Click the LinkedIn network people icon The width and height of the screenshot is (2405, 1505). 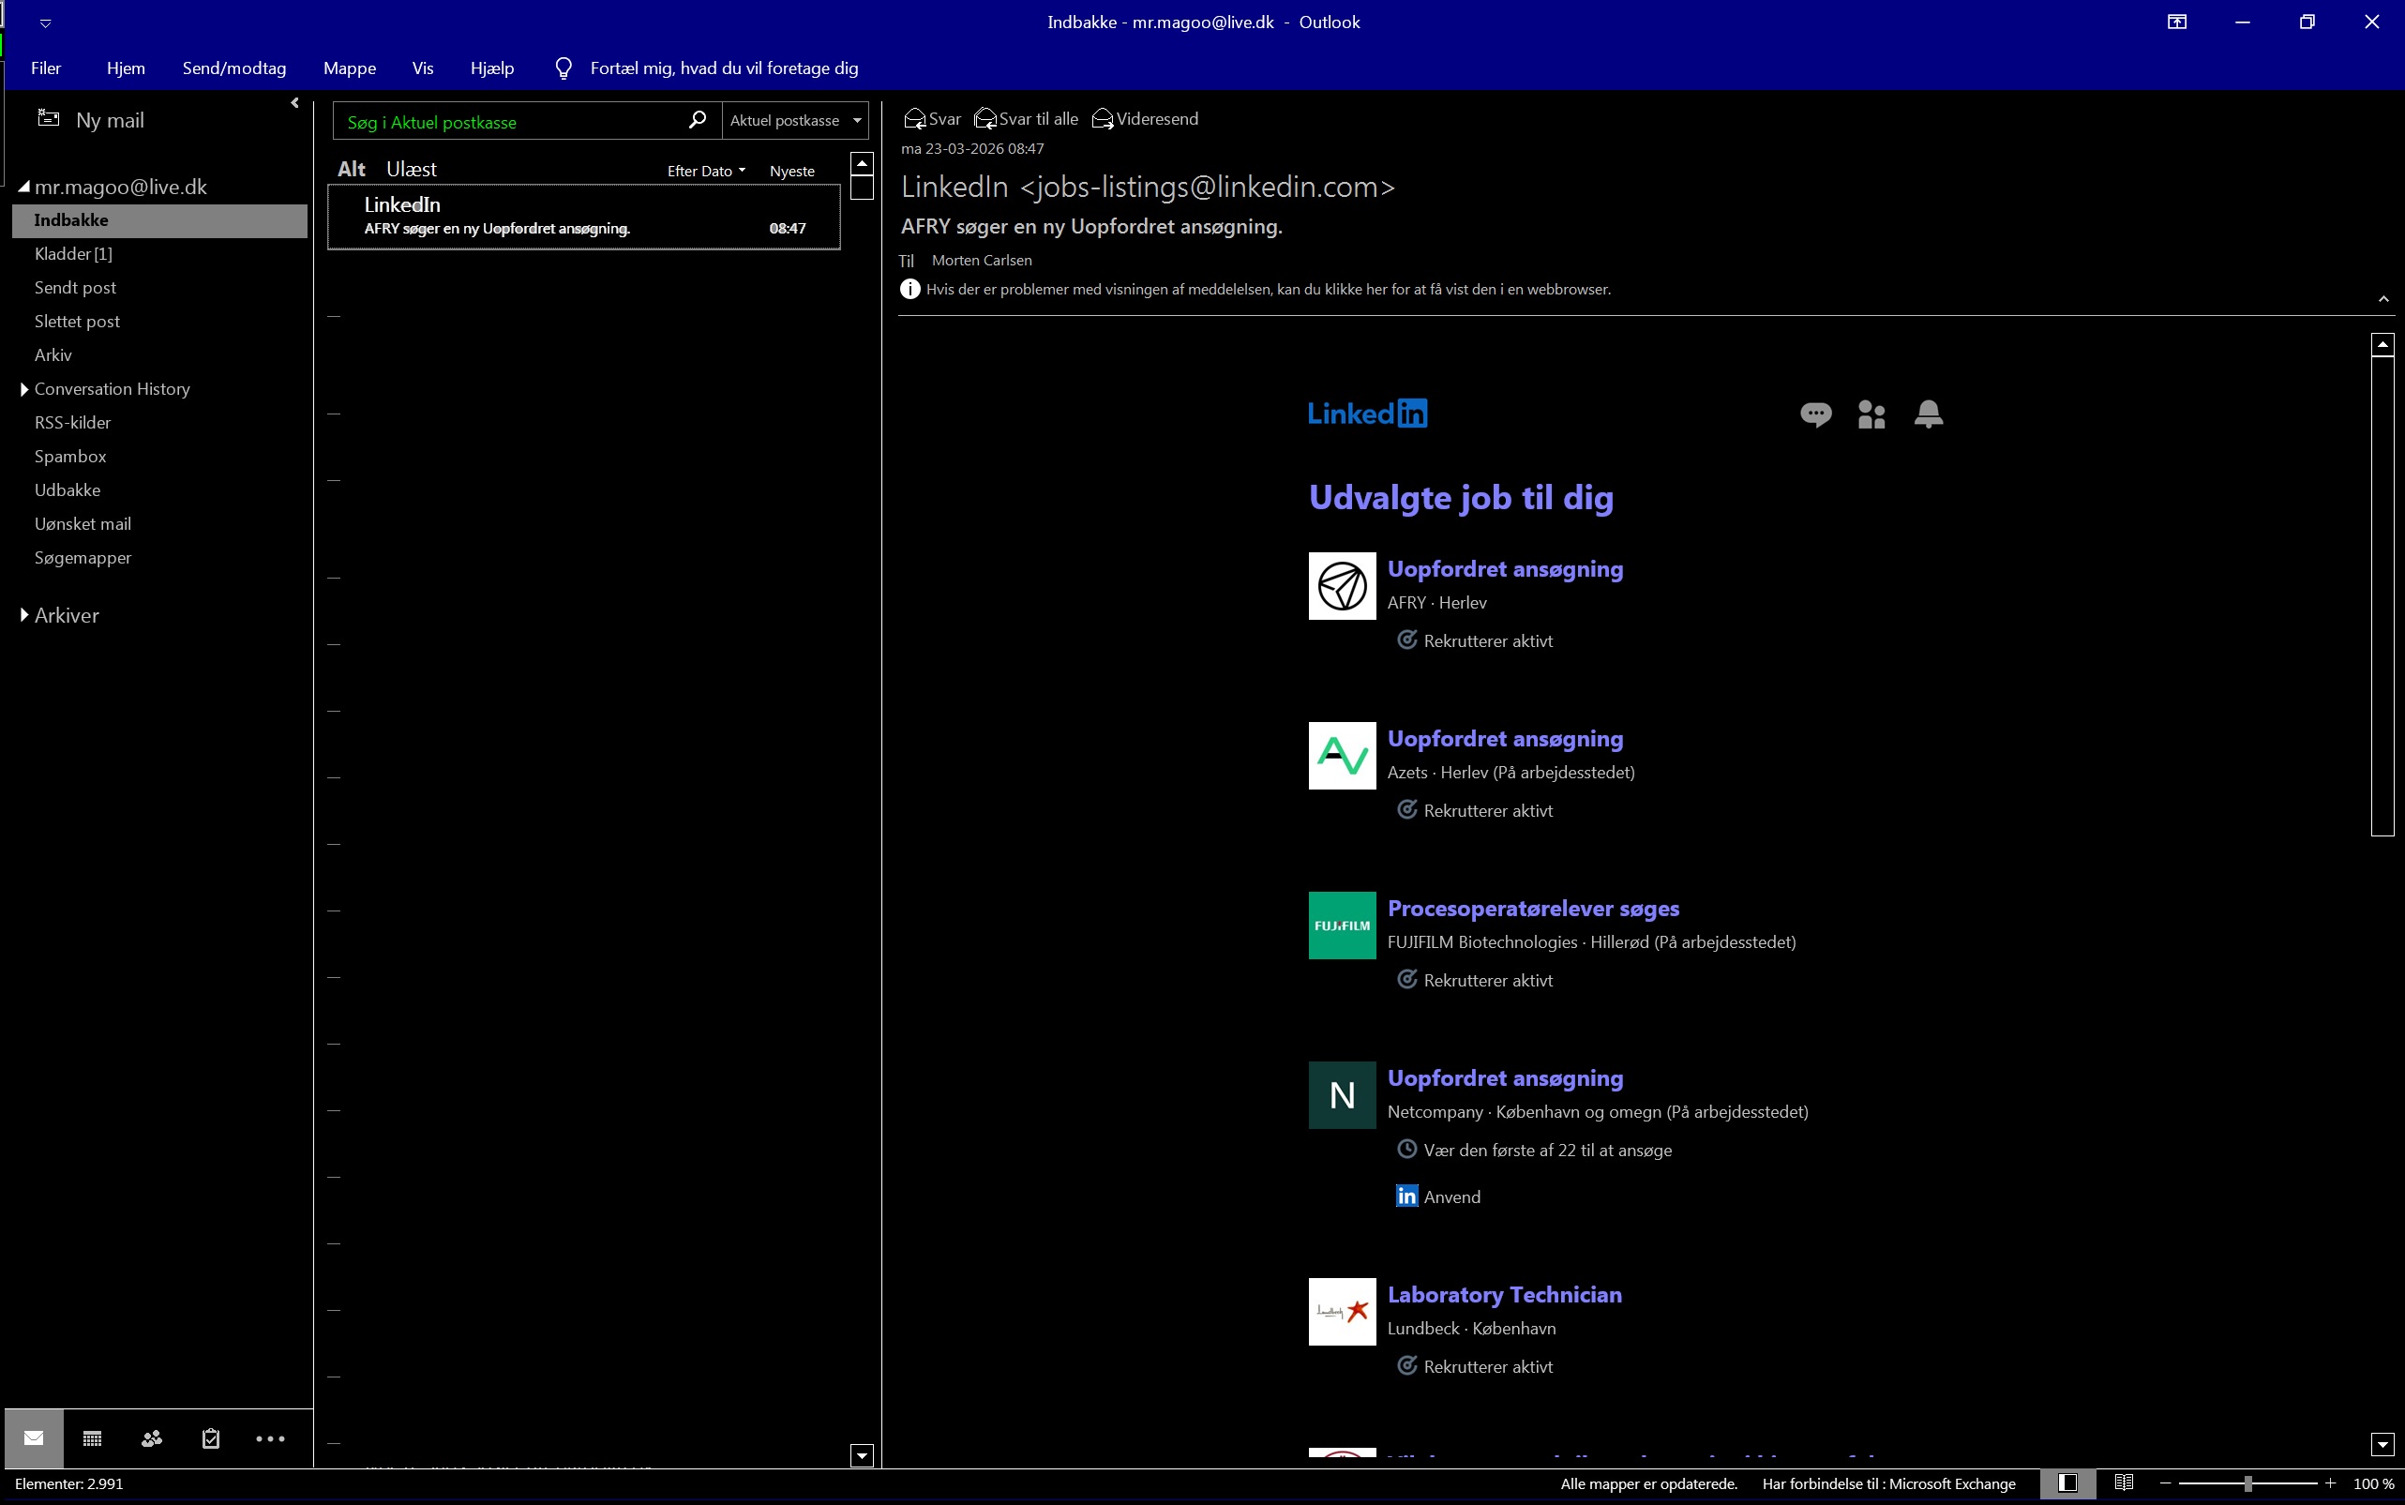click(1871, 414)
